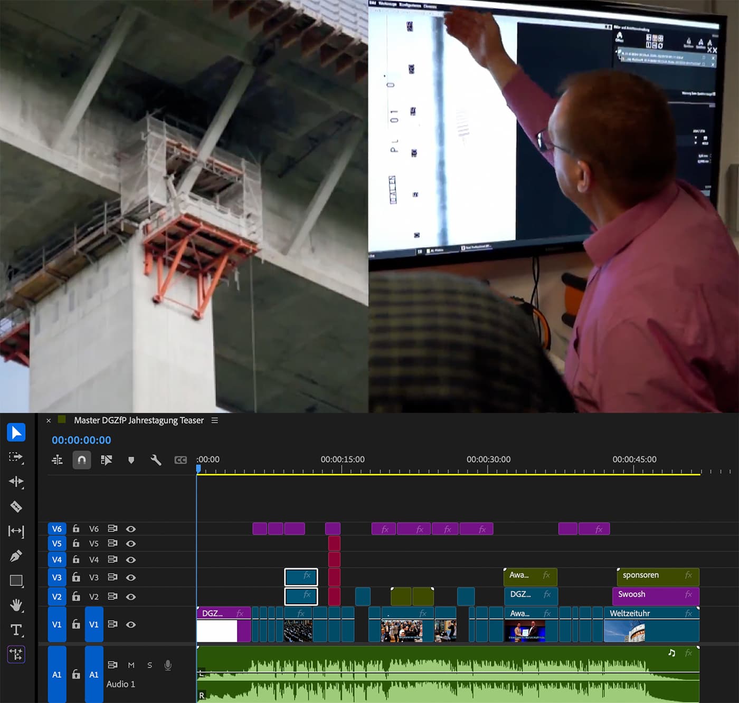Mute Audio 1 track with M button

131,665
